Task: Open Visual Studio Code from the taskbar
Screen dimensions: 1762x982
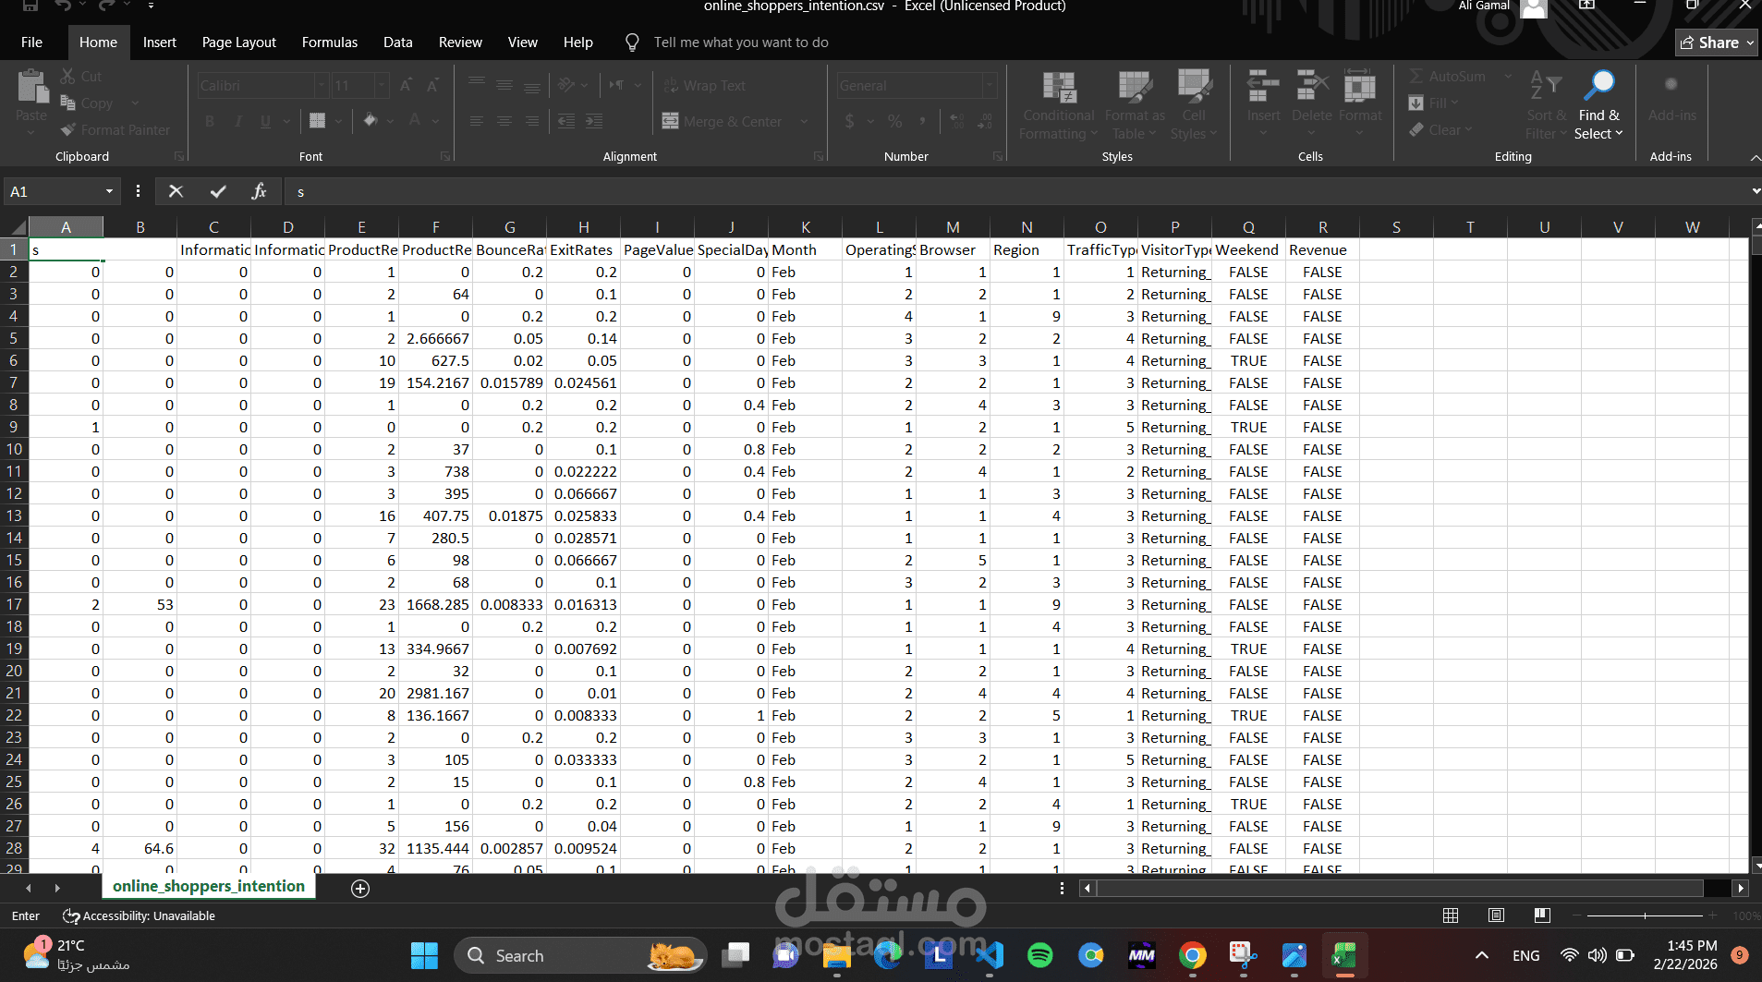Action: click(990, 955)
